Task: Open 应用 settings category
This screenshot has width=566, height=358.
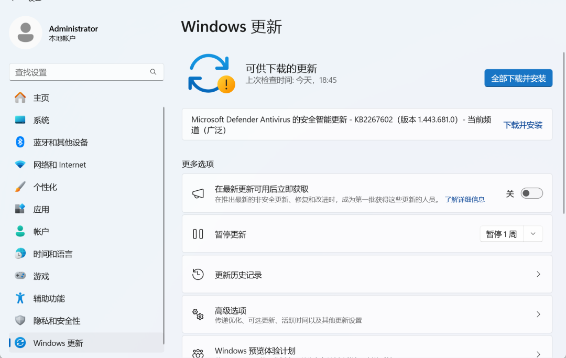Action: (x=86, y=209)
